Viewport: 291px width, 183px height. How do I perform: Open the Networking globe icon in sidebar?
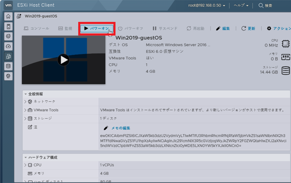8,76
